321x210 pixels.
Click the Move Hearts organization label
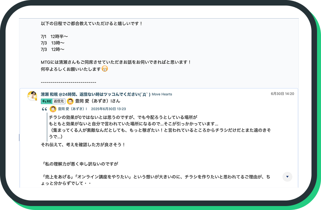pyautogui.click(x=162, y=94)
